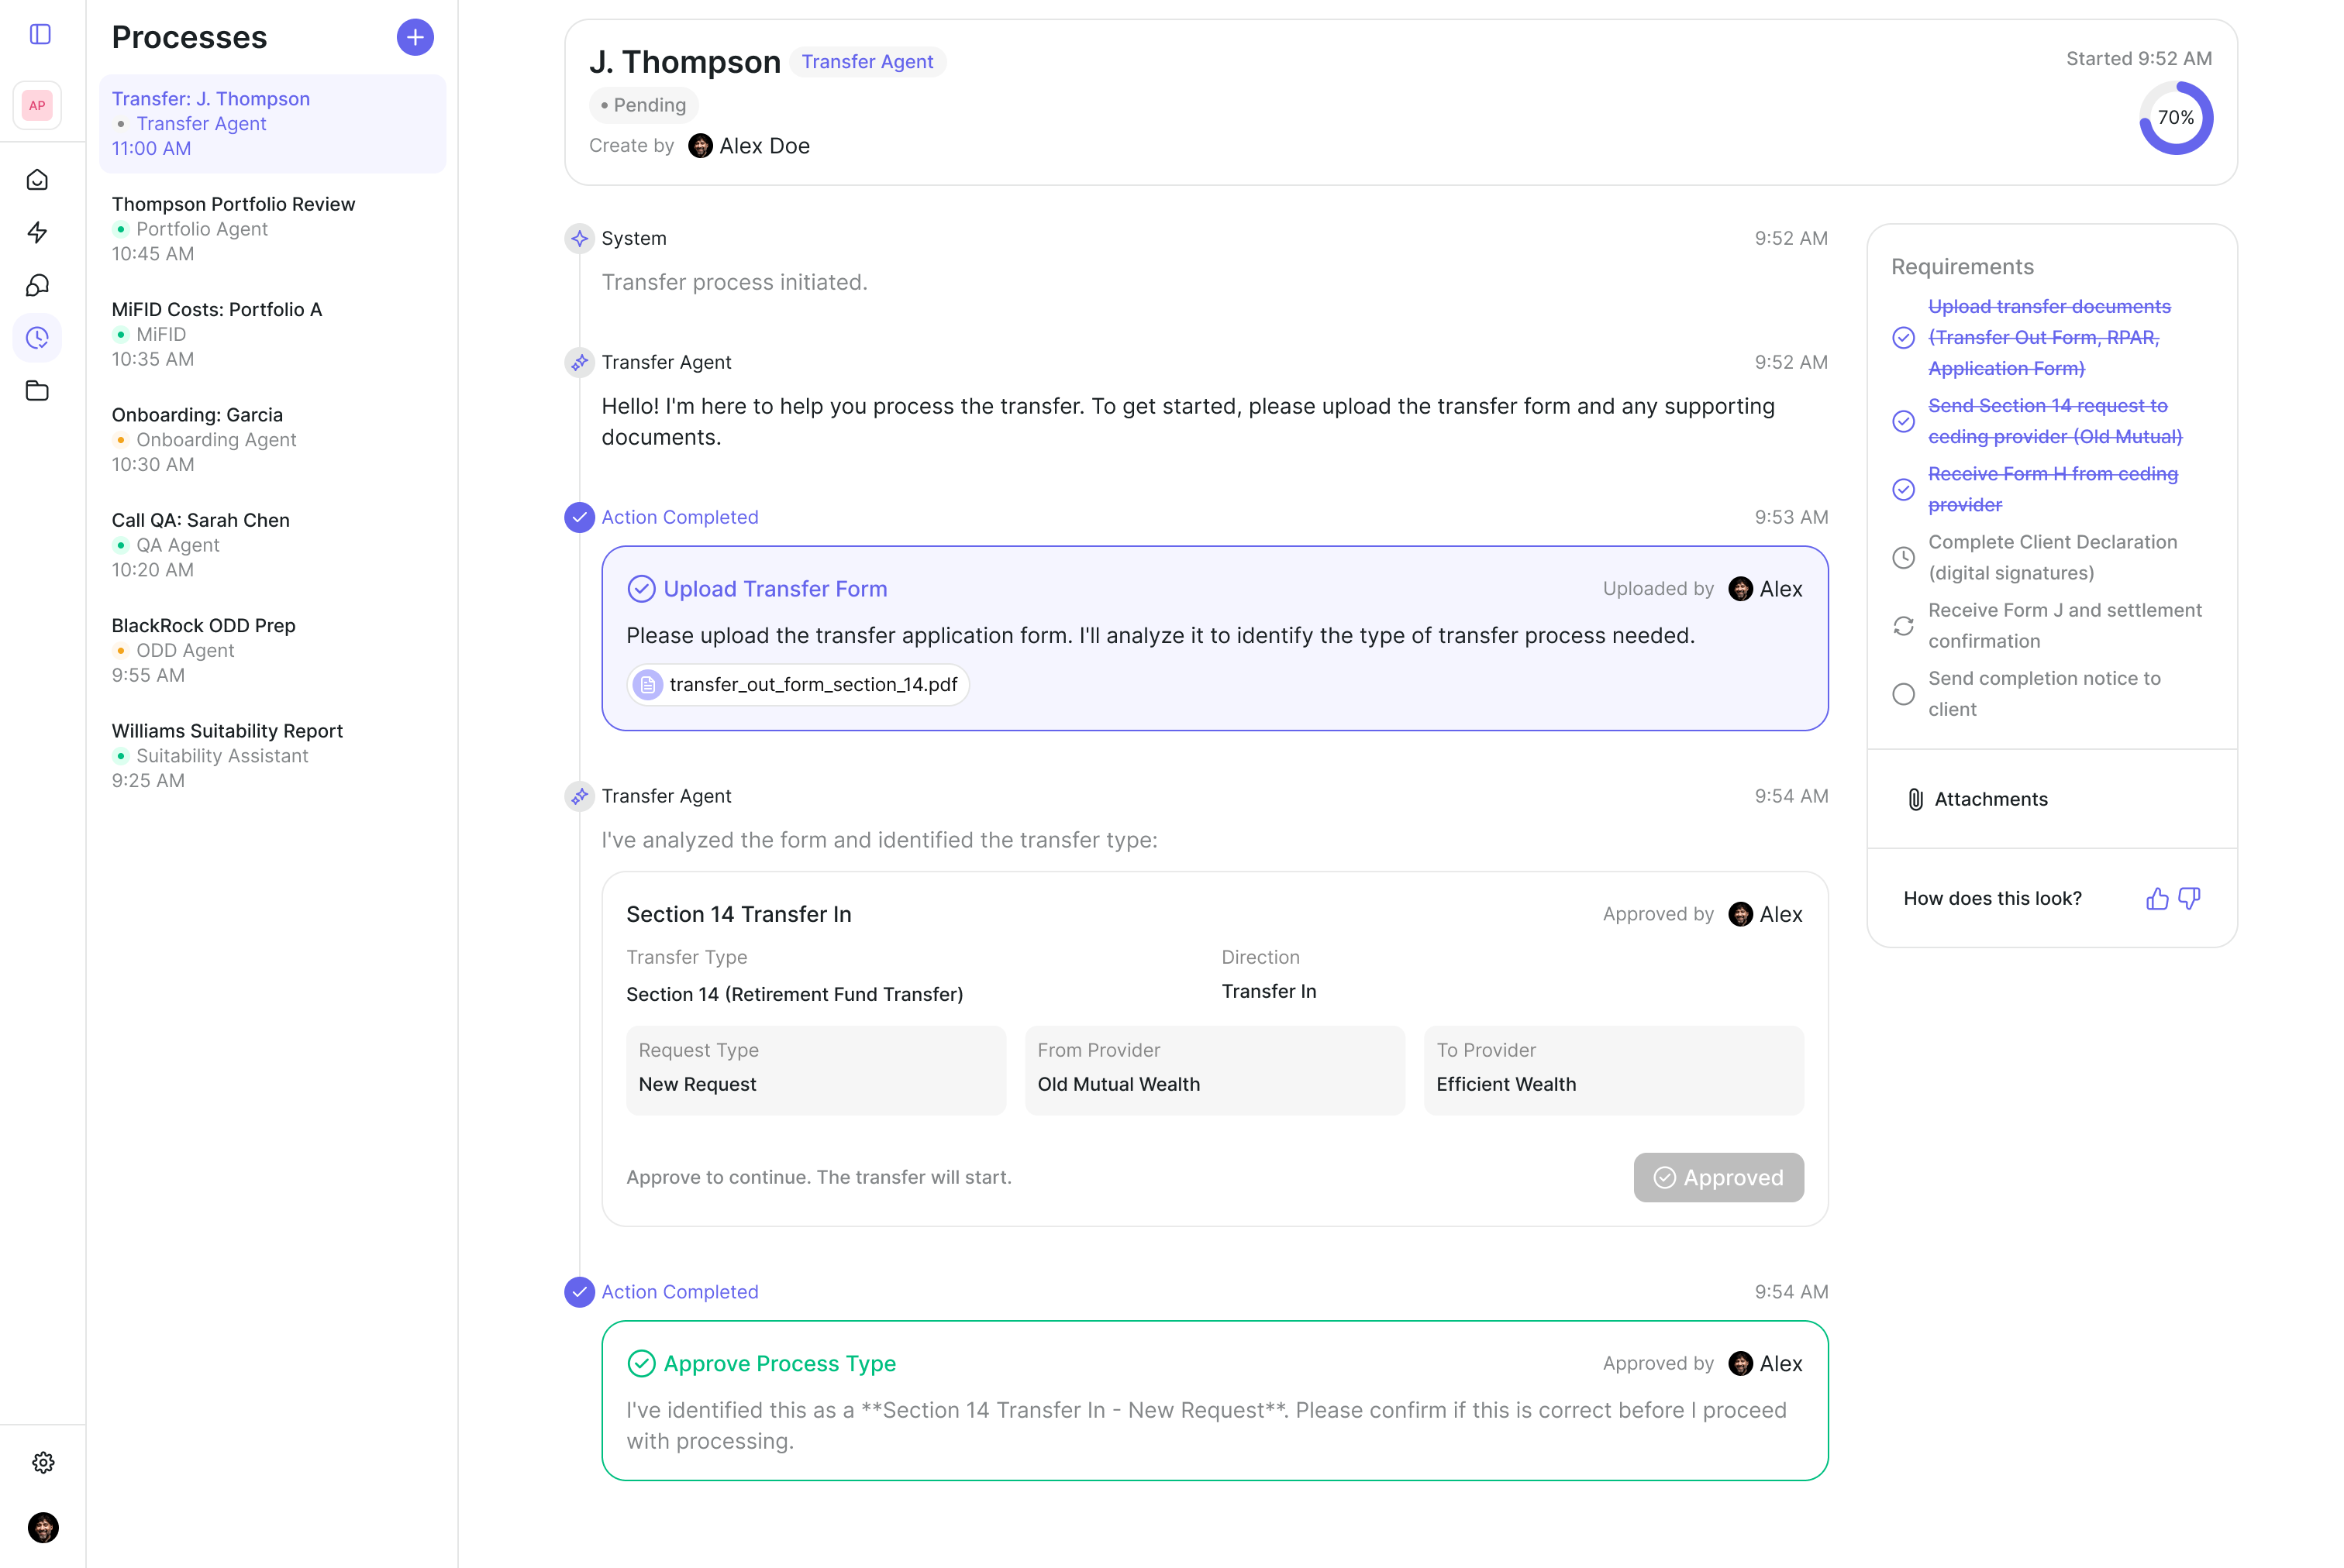This screenshot has height=1568, width=2344.
Task: Toggle the Receive Form J sync status
Action: (1903, 626)
